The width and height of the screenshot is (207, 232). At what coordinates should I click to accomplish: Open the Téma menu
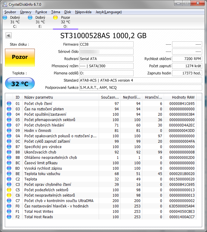tap(56, 12)
